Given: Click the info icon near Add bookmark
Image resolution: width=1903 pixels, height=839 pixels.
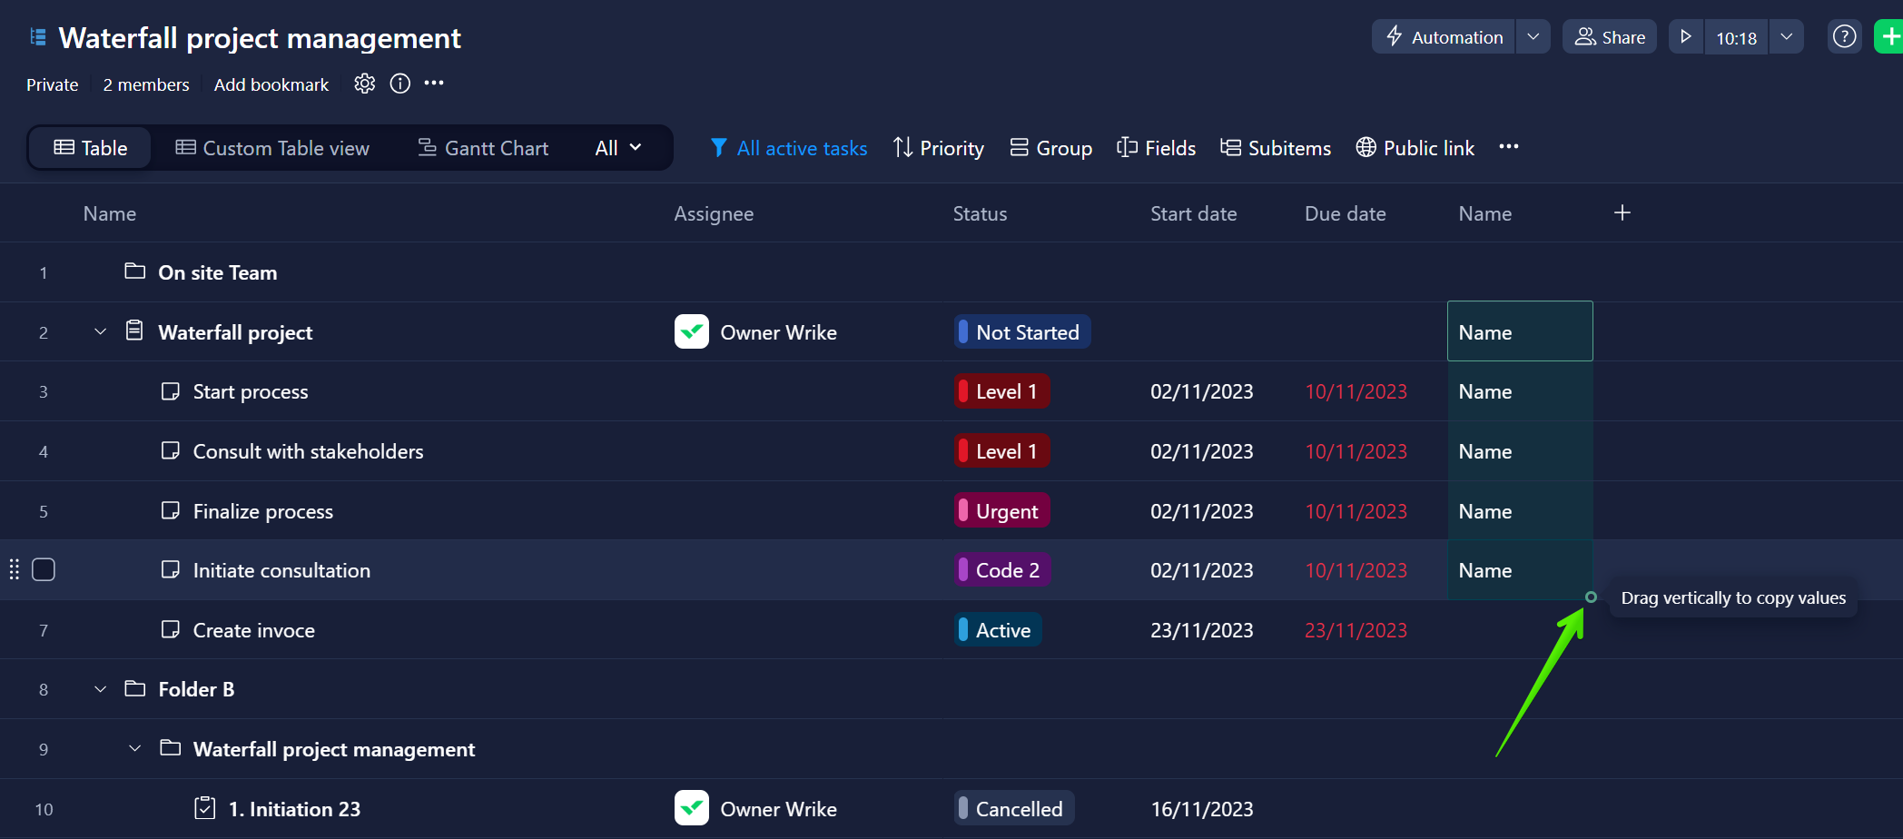Looking at the screenshot, I should (399, 84).
